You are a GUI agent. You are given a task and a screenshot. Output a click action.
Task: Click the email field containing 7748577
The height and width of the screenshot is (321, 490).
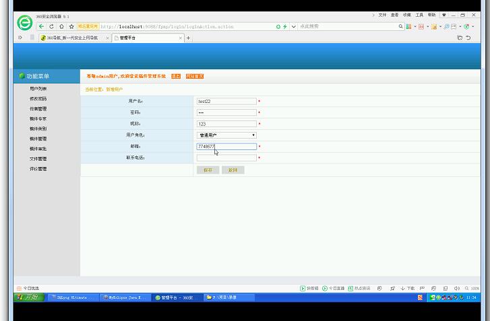[226, 147]
